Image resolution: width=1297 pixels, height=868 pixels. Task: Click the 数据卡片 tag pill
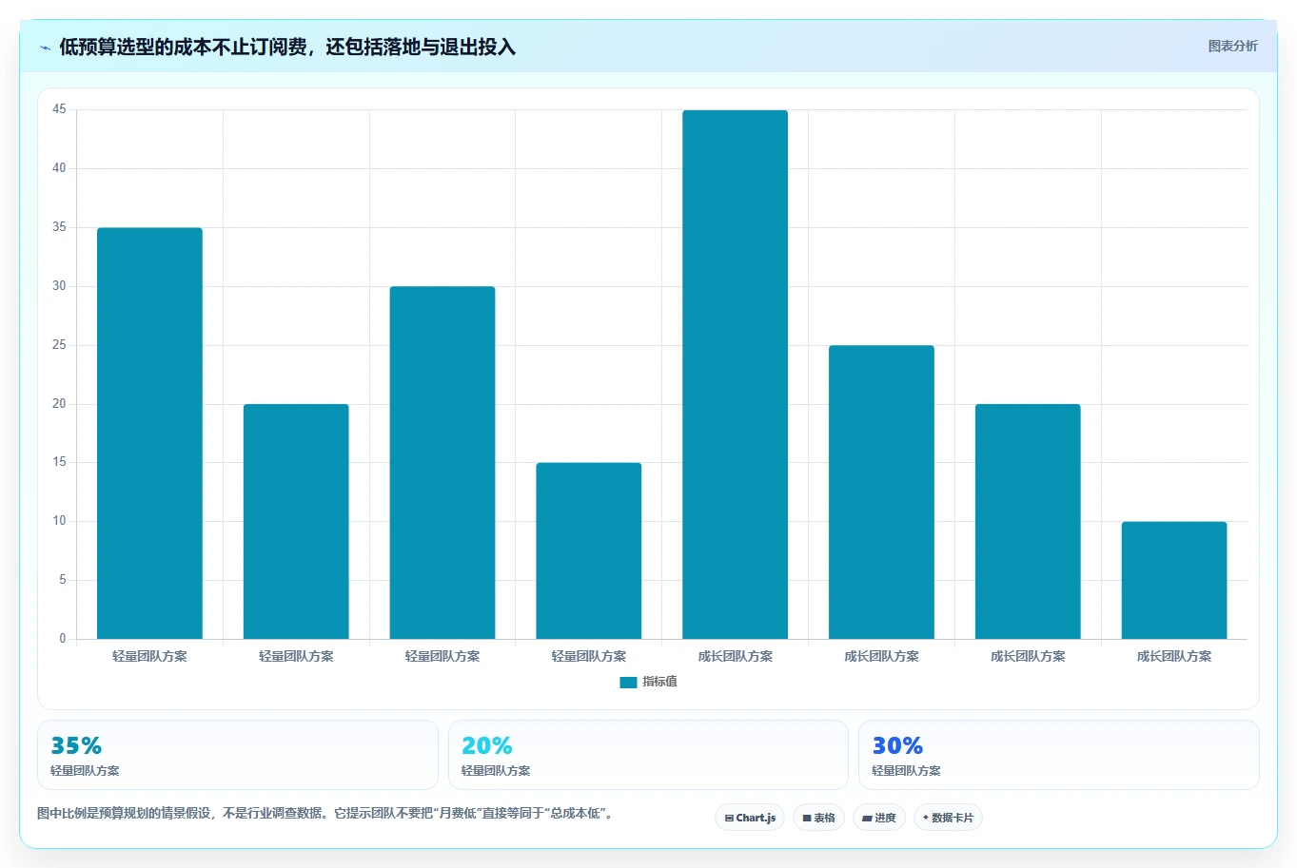click(x=948, y=818)
